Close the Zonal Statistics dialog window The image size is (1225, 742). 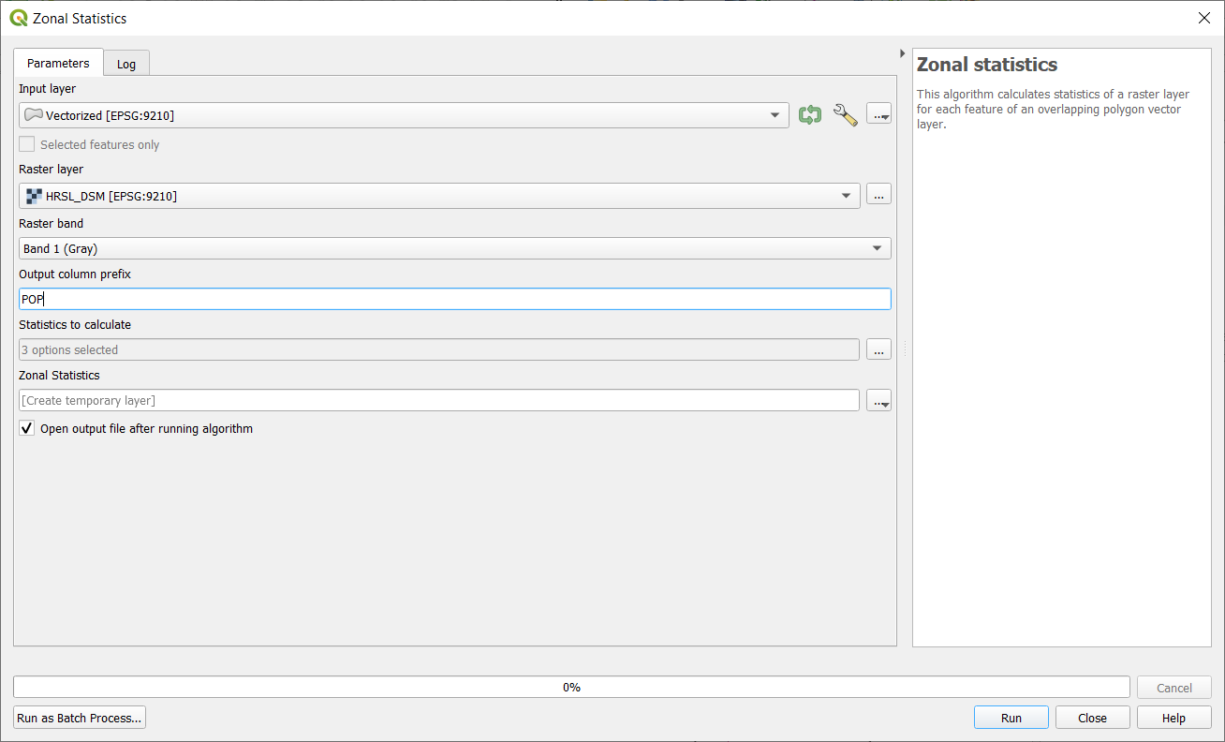point(1204,18)
